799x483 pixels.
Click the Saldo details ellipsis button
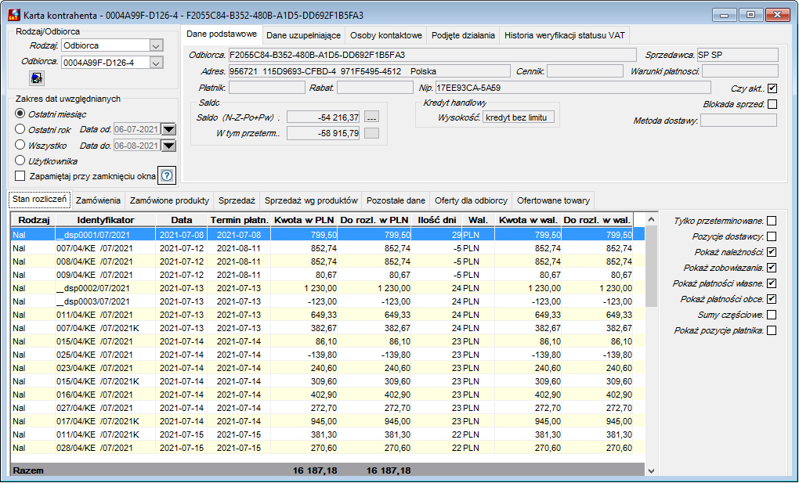pos(372,117)
